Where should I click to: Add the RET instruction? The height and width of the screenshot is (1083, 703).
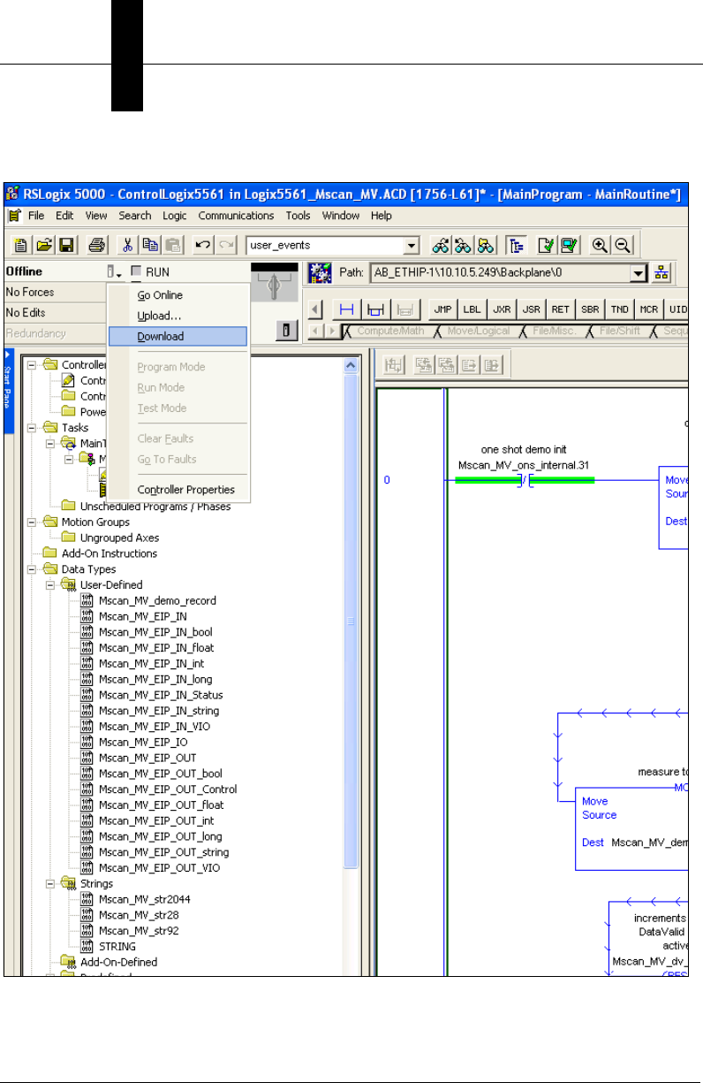pyautogui.click(x=561, y=309)
